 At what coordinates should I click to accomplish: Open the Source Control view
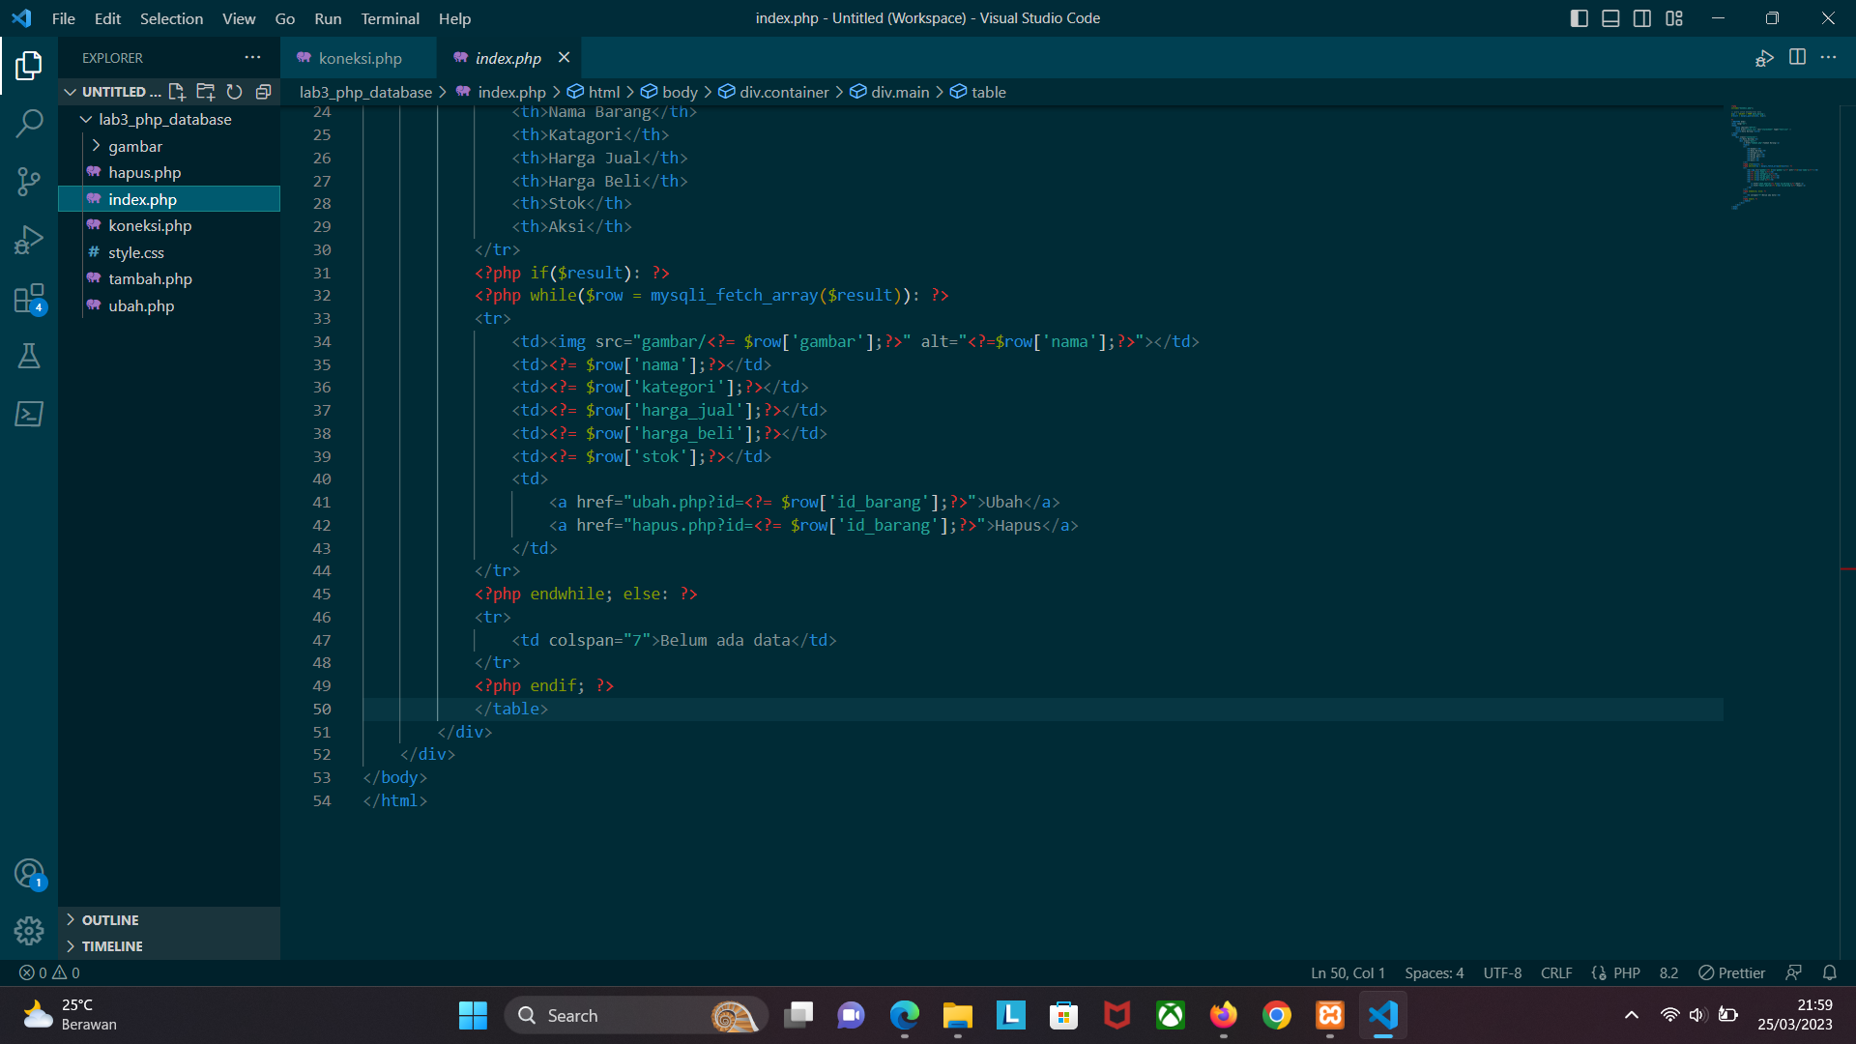tap(29, 182)
